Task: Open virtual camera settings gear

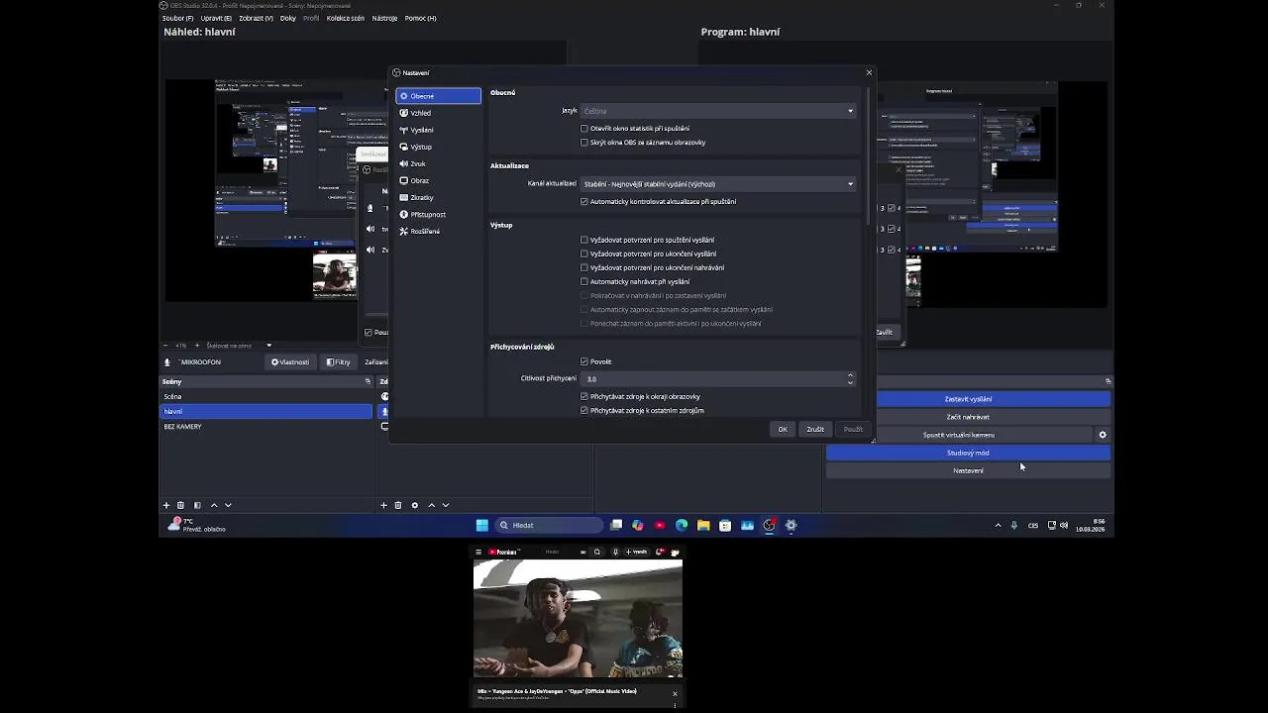Action: [1103, 435]
